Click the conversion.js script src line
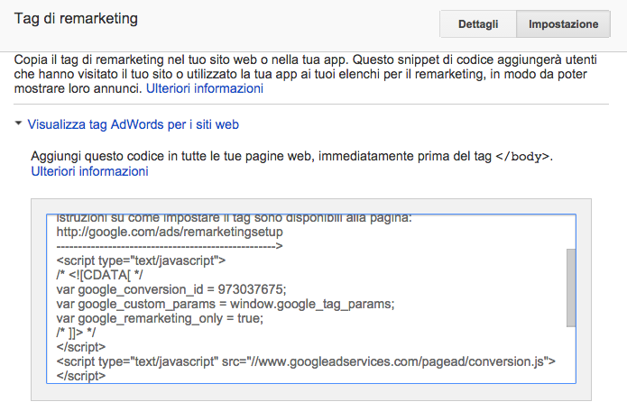 (x=306, y=361)
